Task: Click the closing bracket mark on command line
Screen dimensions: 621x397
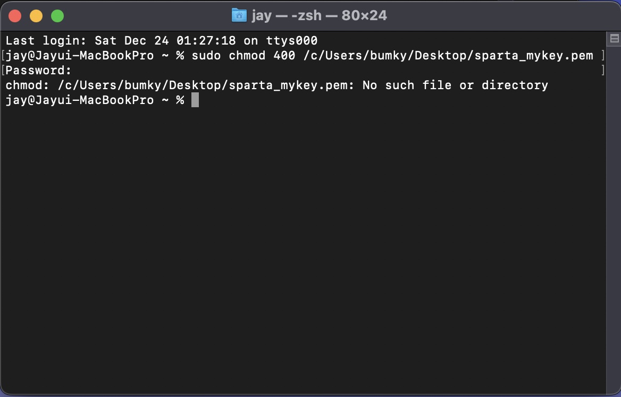Action: [x=603, y=55]
